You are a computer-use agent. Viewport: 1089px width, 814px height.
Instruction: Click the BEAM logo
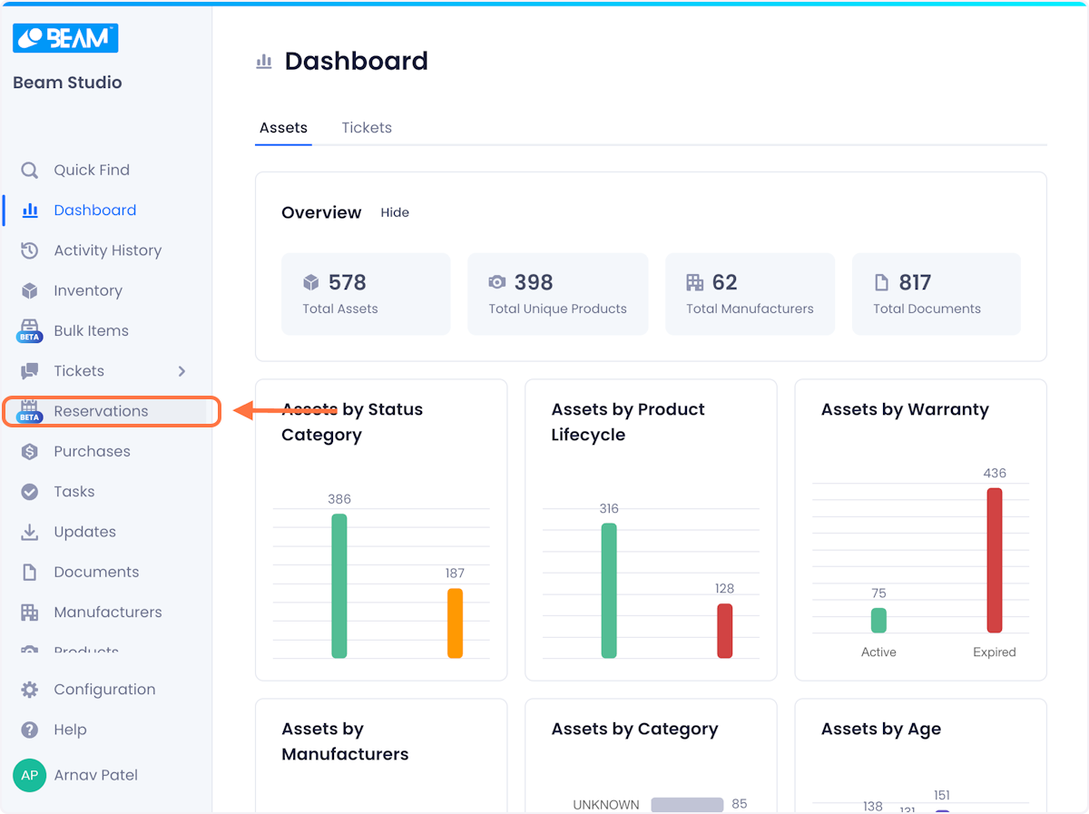[65, 37]
